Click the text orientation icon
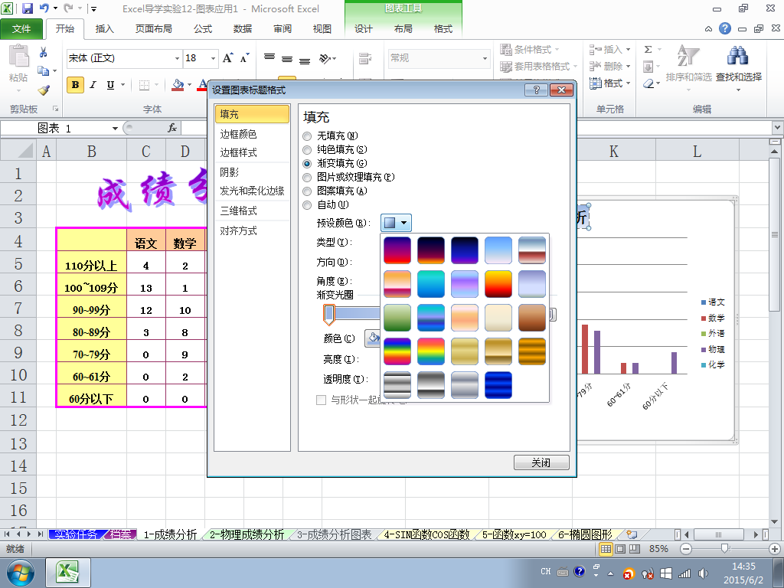784x588 pixels. coord(326,58)
